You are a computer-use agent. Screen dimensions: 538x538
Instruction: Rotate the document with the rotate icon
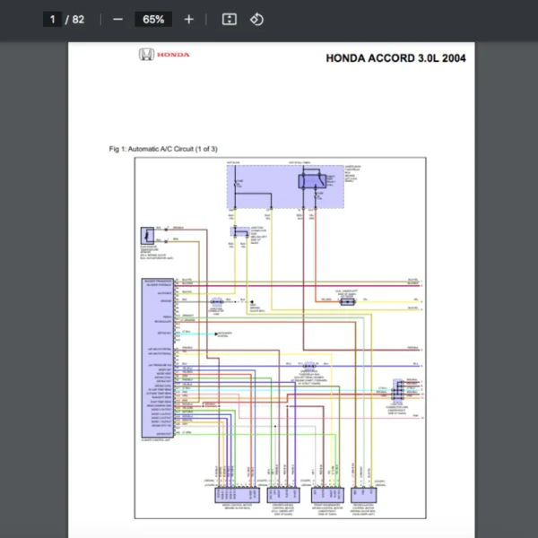[256, 19]
